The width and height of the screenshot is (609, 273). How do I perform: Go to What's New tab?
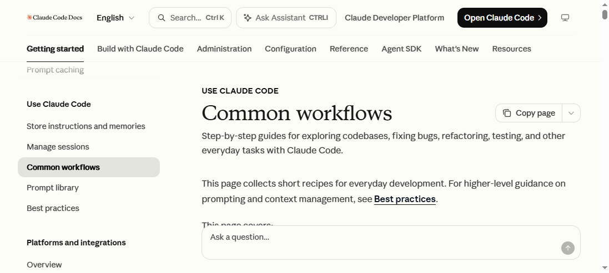point(457,49)
